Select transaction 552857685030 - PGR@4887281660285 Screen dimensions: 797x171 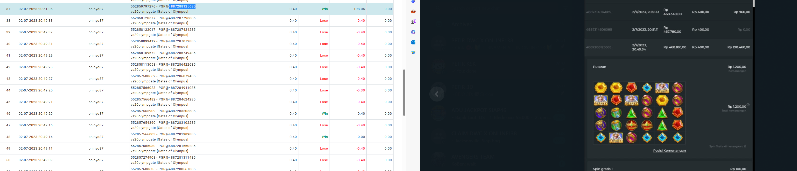[x=163, y=146]
